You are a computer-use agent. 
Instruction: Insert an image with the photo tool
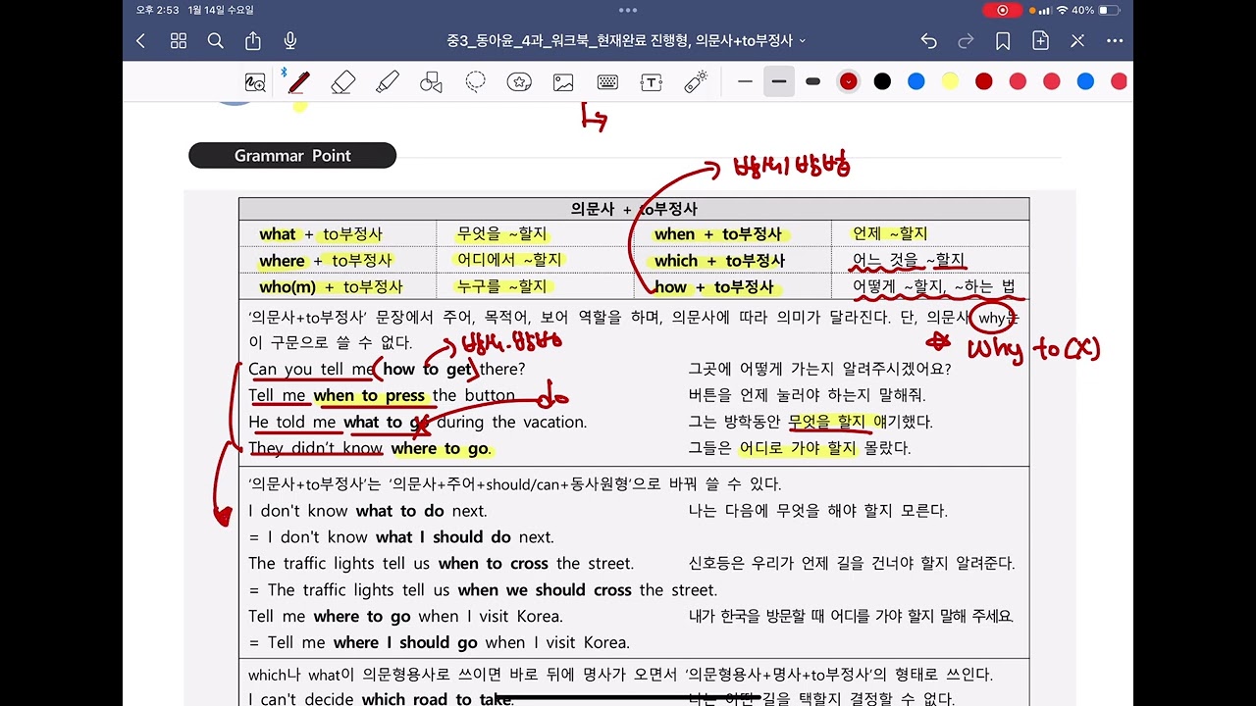563,82
